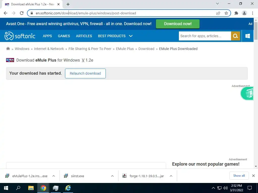Click the Softonic logo
258x193 pixels.
[20, 36]
